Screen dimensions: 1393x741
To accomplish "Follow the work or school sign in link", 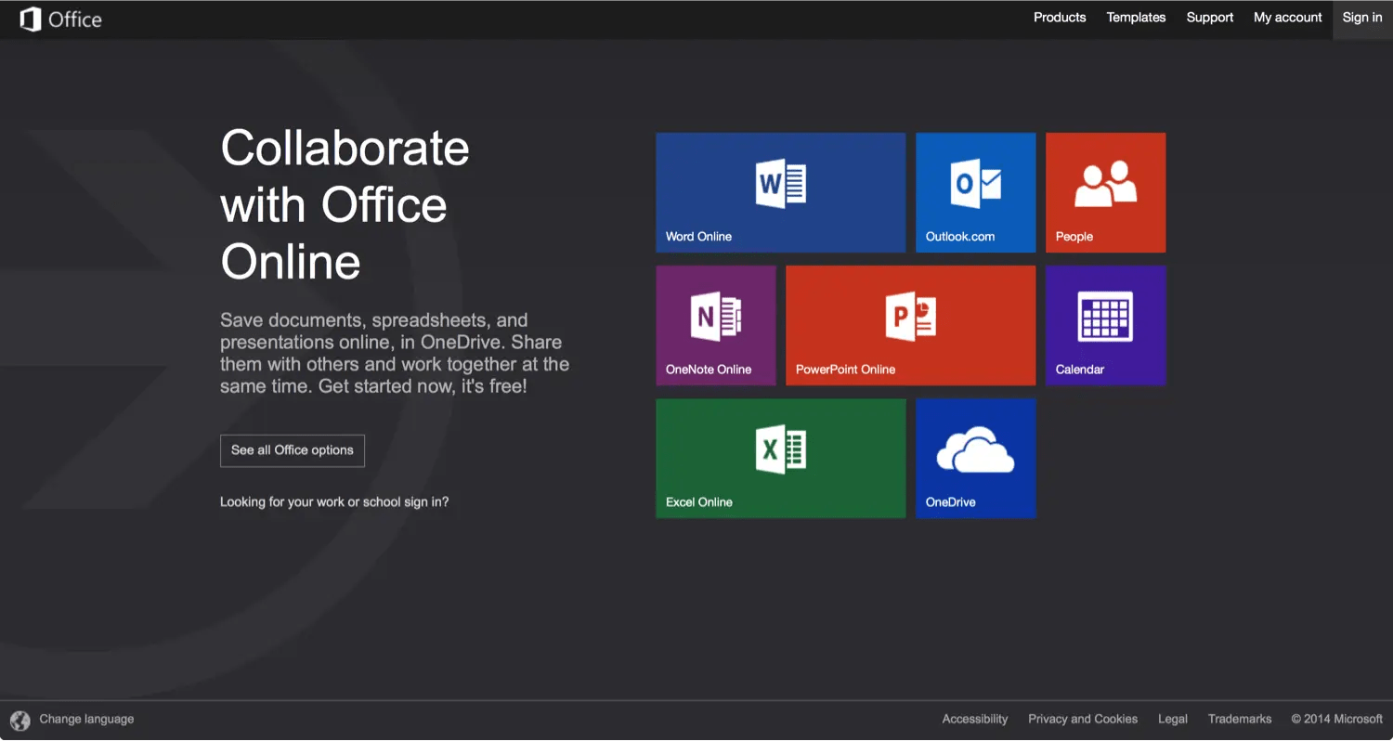I will point(334,502).
